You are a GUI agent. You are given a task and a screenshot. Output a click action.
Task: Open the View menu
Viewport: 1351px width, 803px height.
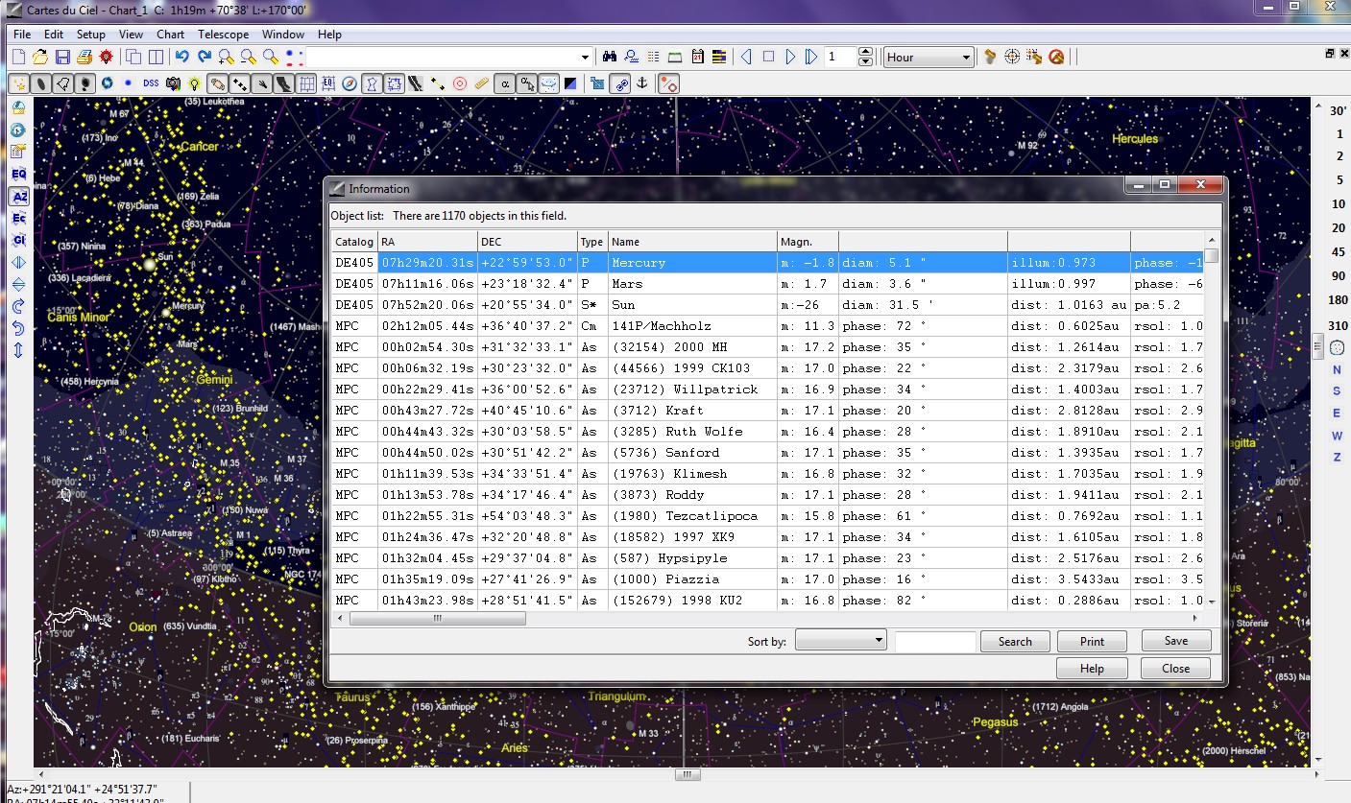(x=131, y=35)
